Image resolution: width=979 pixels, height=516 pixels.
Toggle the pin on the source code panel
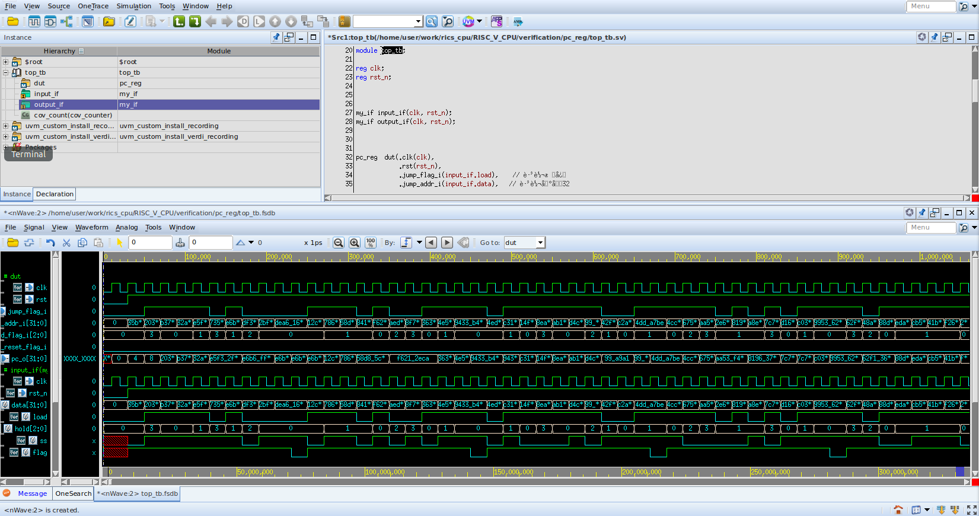tap(935, 37)
